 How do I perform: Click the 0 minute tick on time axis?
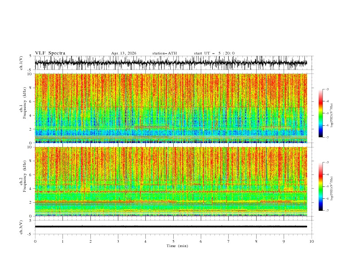[35, 241]
